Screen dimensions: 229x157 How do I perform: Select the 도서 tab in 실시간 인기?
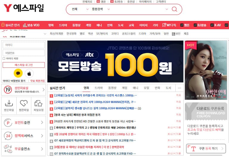pos(168,88)
